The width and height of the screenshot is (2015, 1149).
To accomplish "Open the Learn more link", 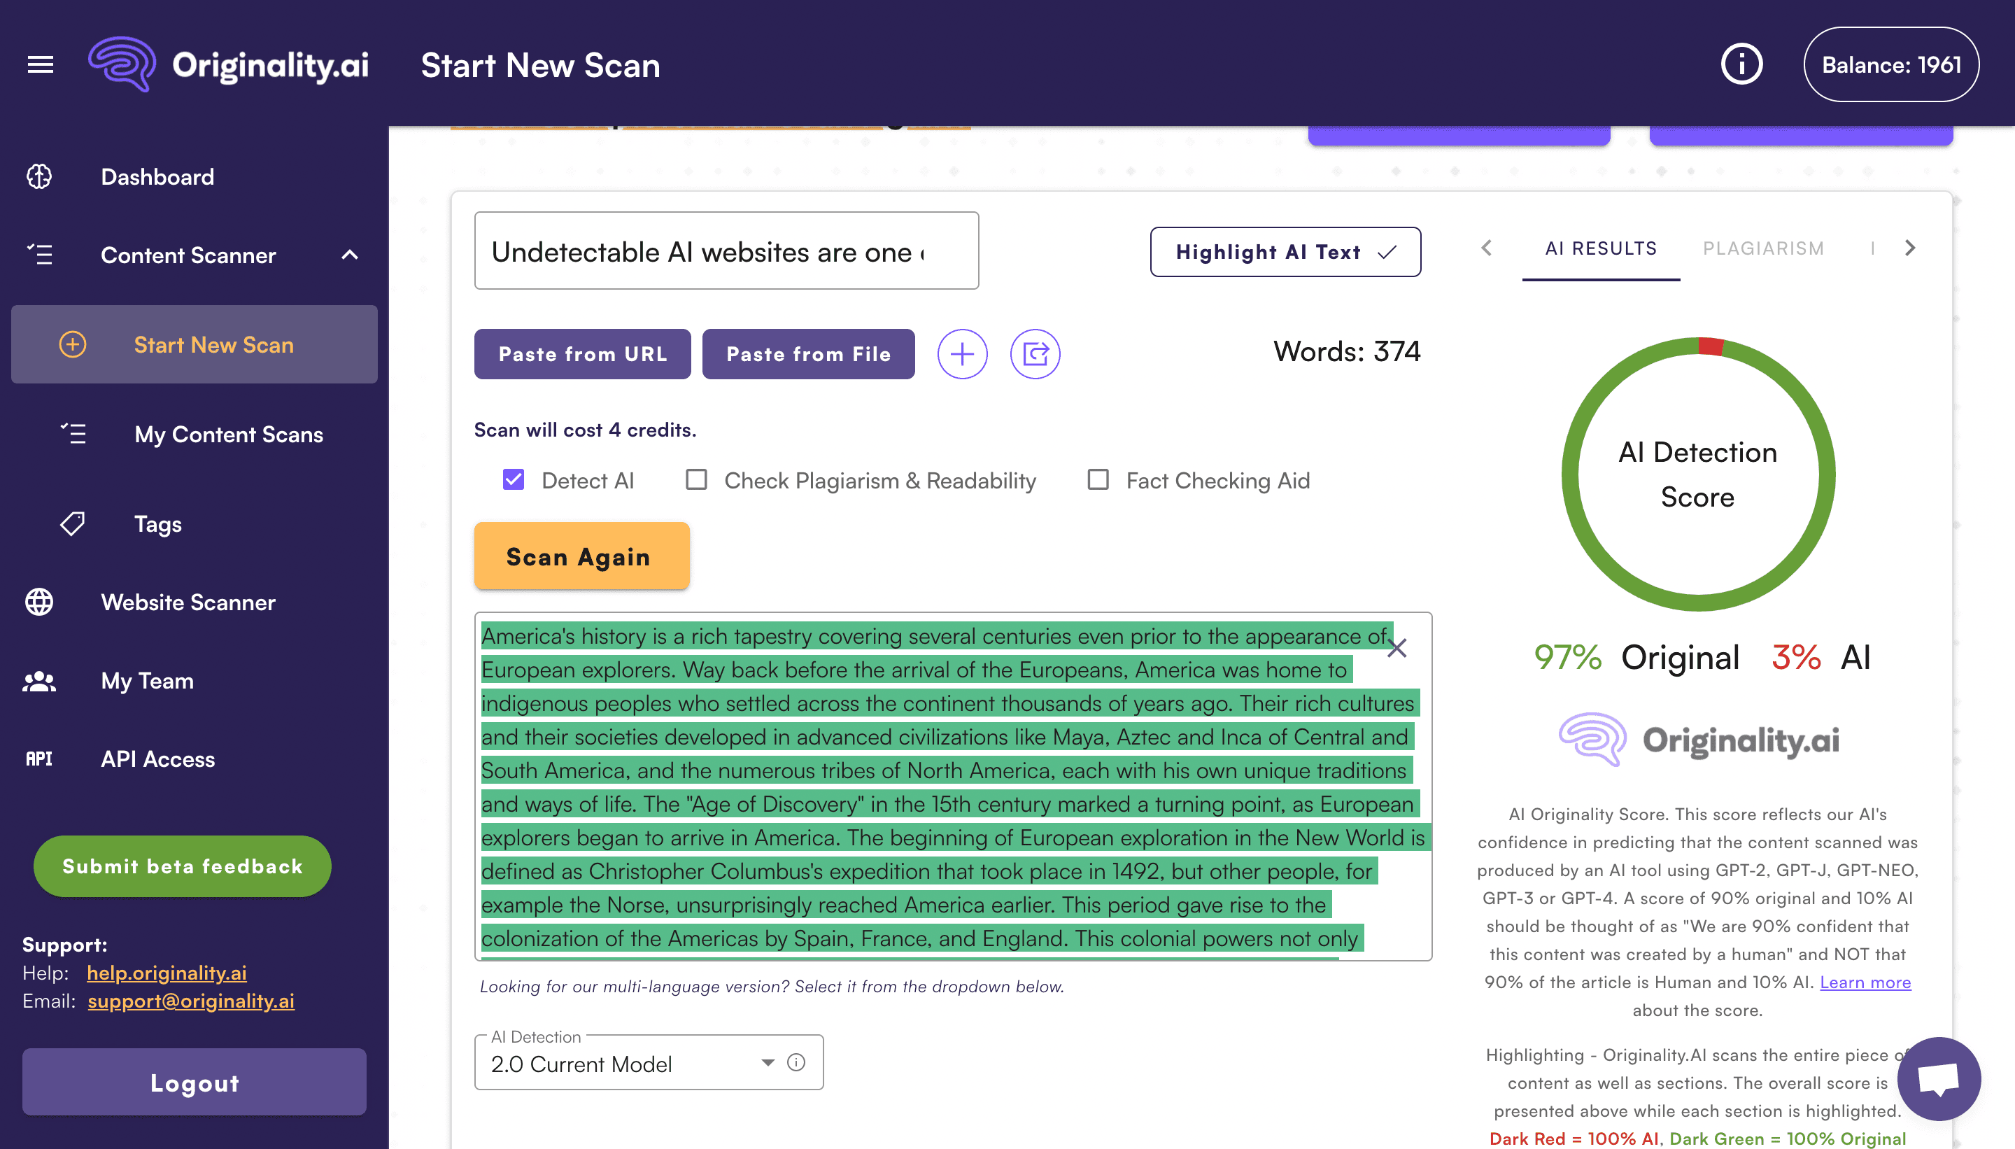I will pyautogui.click(x=1865, y=982).
